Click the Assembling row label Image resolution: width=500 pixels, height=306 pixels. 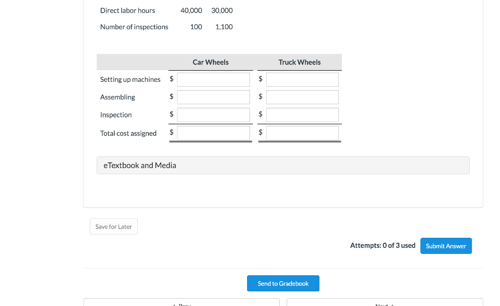coord(117,97)
